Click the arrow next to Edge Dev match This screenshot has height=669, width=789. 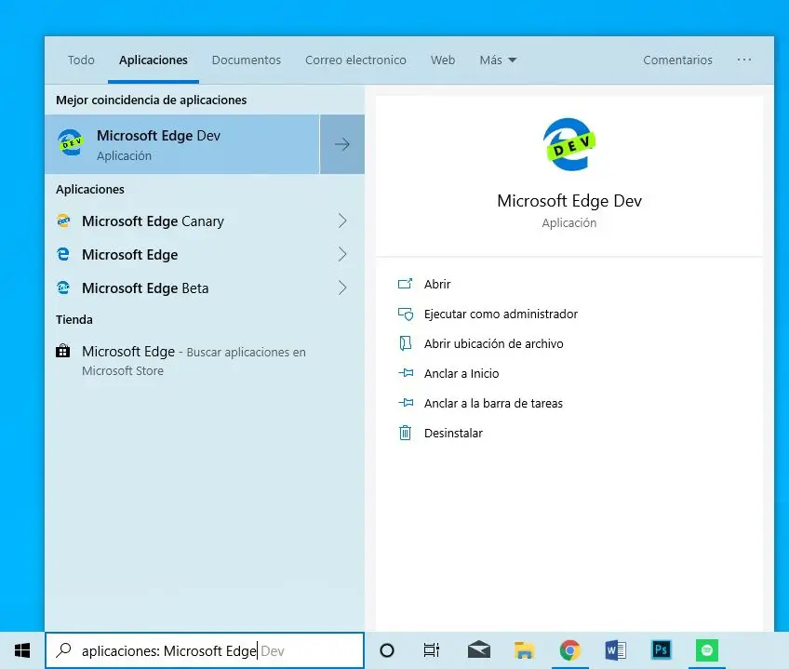point(342,144)
